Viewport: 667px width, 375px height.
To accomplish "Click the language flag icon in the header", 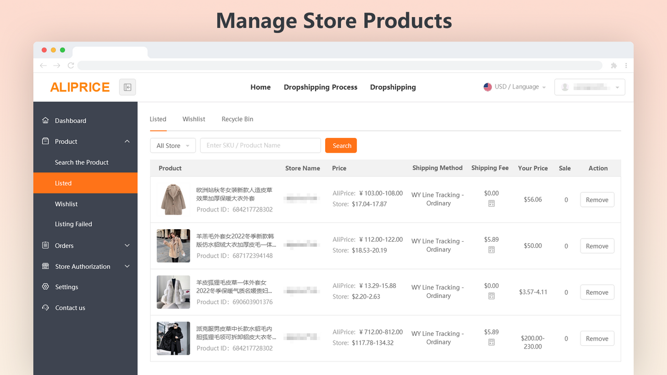I will (x=487, y=87).
